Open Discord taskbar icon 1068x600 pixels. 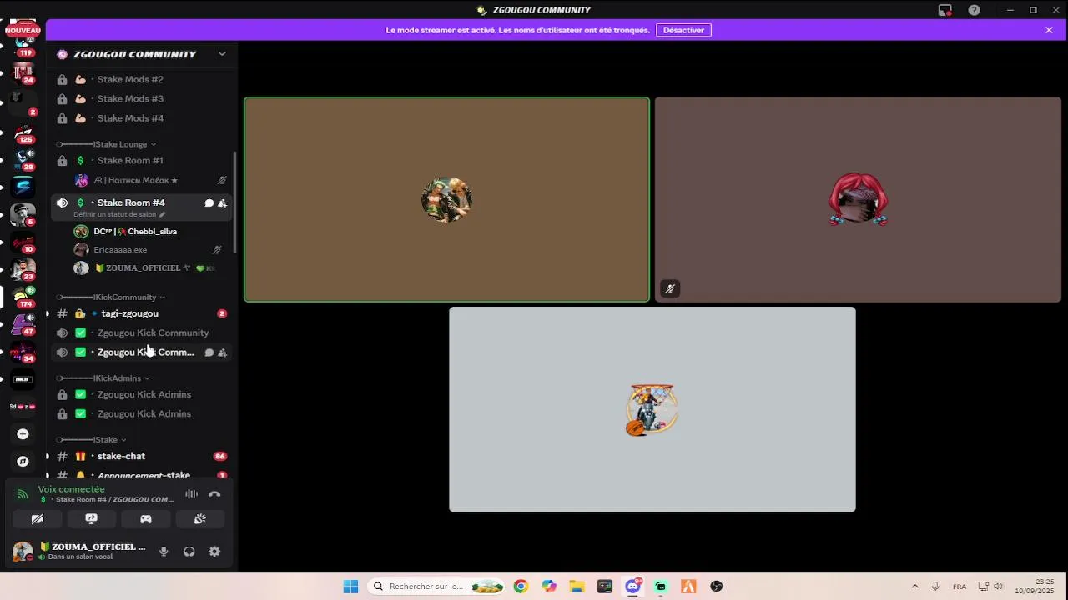click(632, 587)
